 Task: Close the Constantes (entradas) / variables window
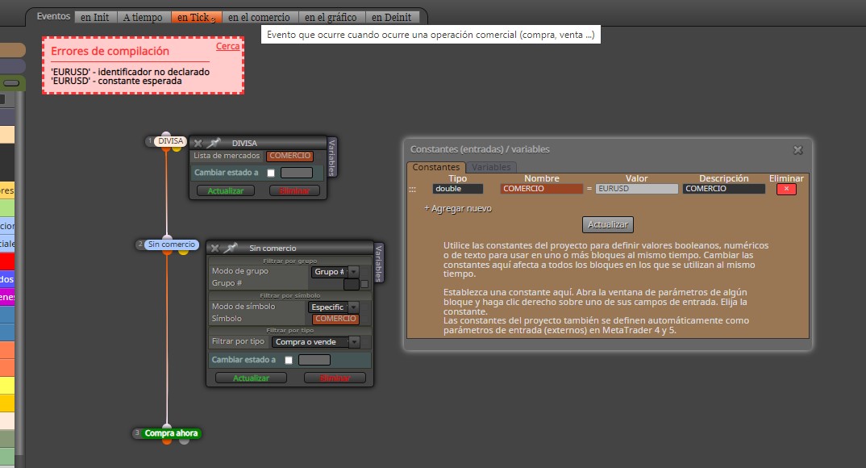[797, 150]
